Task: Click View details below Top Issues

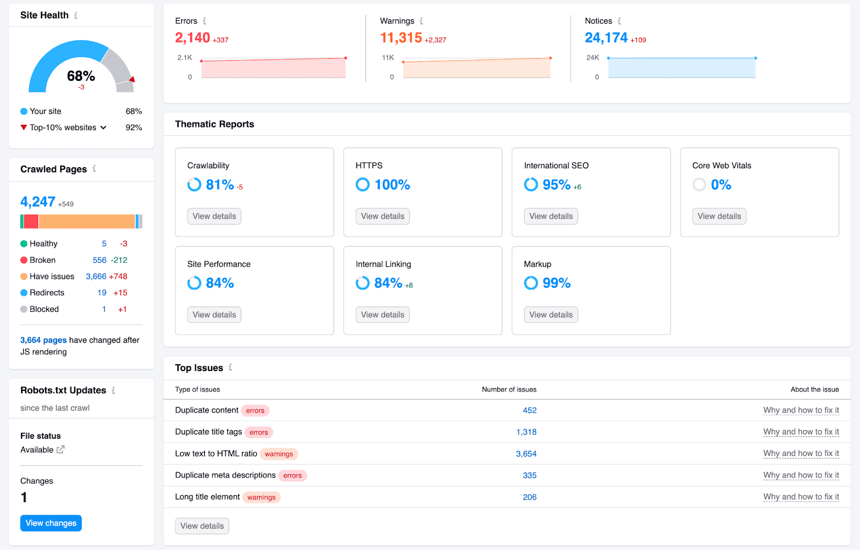Action: pos(202,526)
